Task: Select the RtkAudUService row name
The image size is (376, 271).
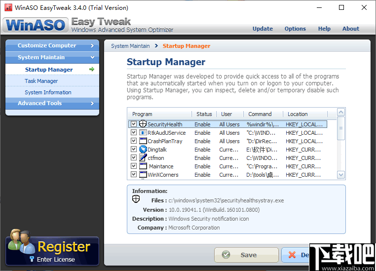Action: point(167,133)
